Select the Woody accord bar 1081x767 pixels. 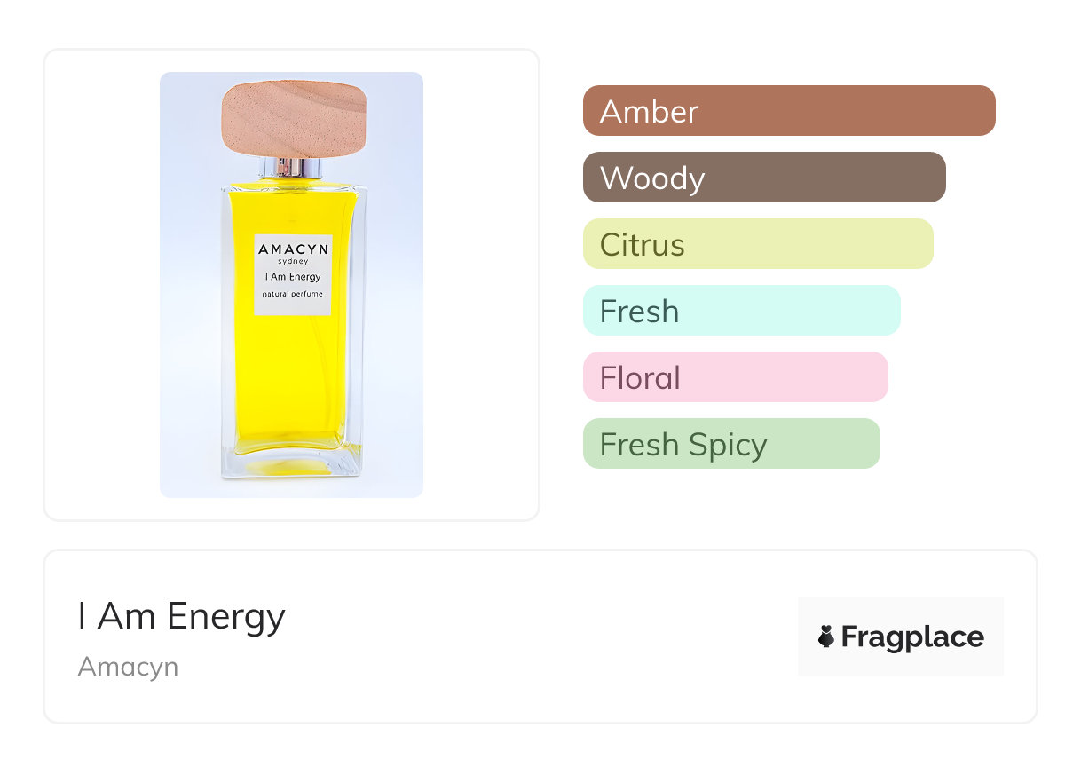coord(763,178)
